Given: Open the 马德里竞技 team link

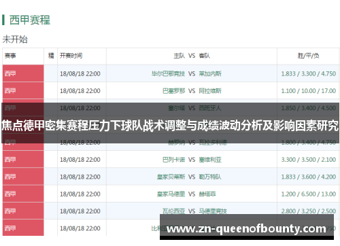Looking at the screenshot, I should coord(213,211).
